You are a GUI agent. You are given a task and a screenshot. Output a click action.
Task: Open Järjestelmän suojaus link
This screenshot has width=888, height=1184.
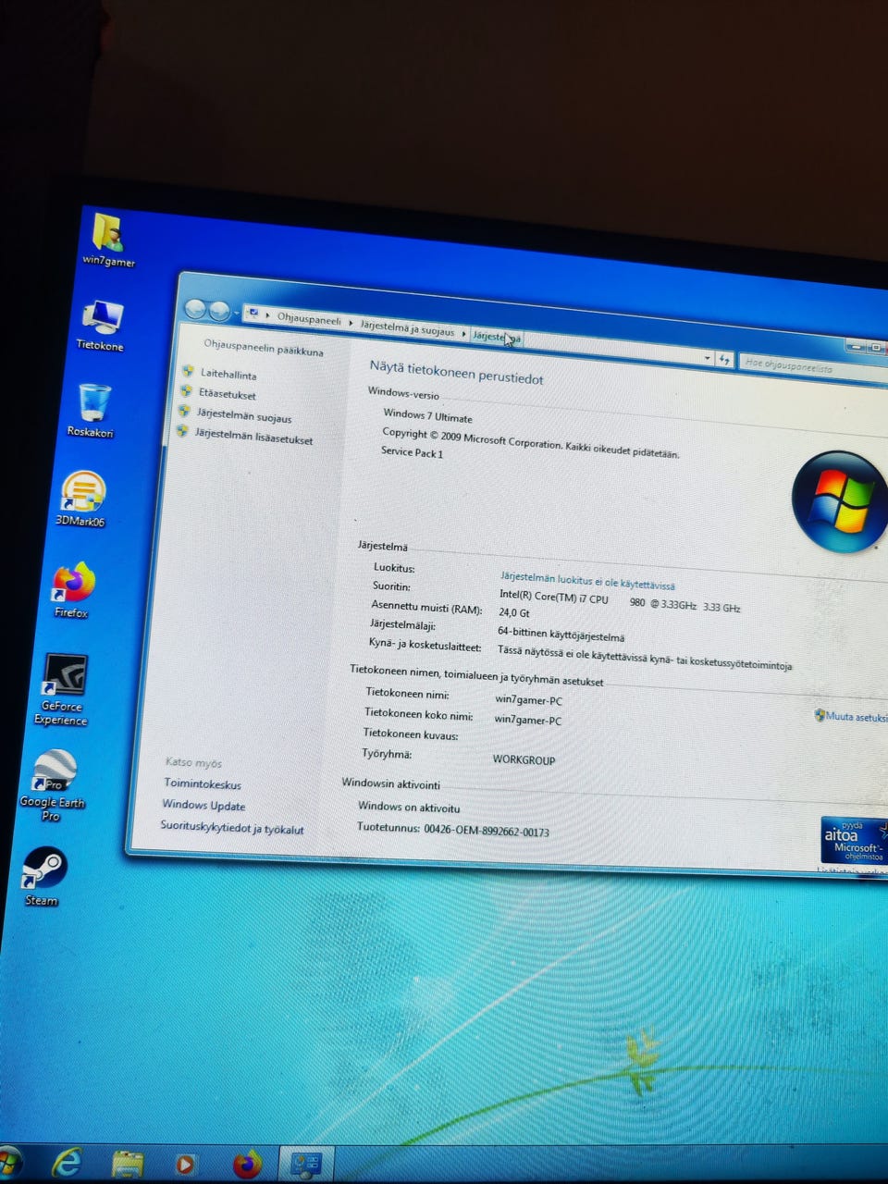244,415
